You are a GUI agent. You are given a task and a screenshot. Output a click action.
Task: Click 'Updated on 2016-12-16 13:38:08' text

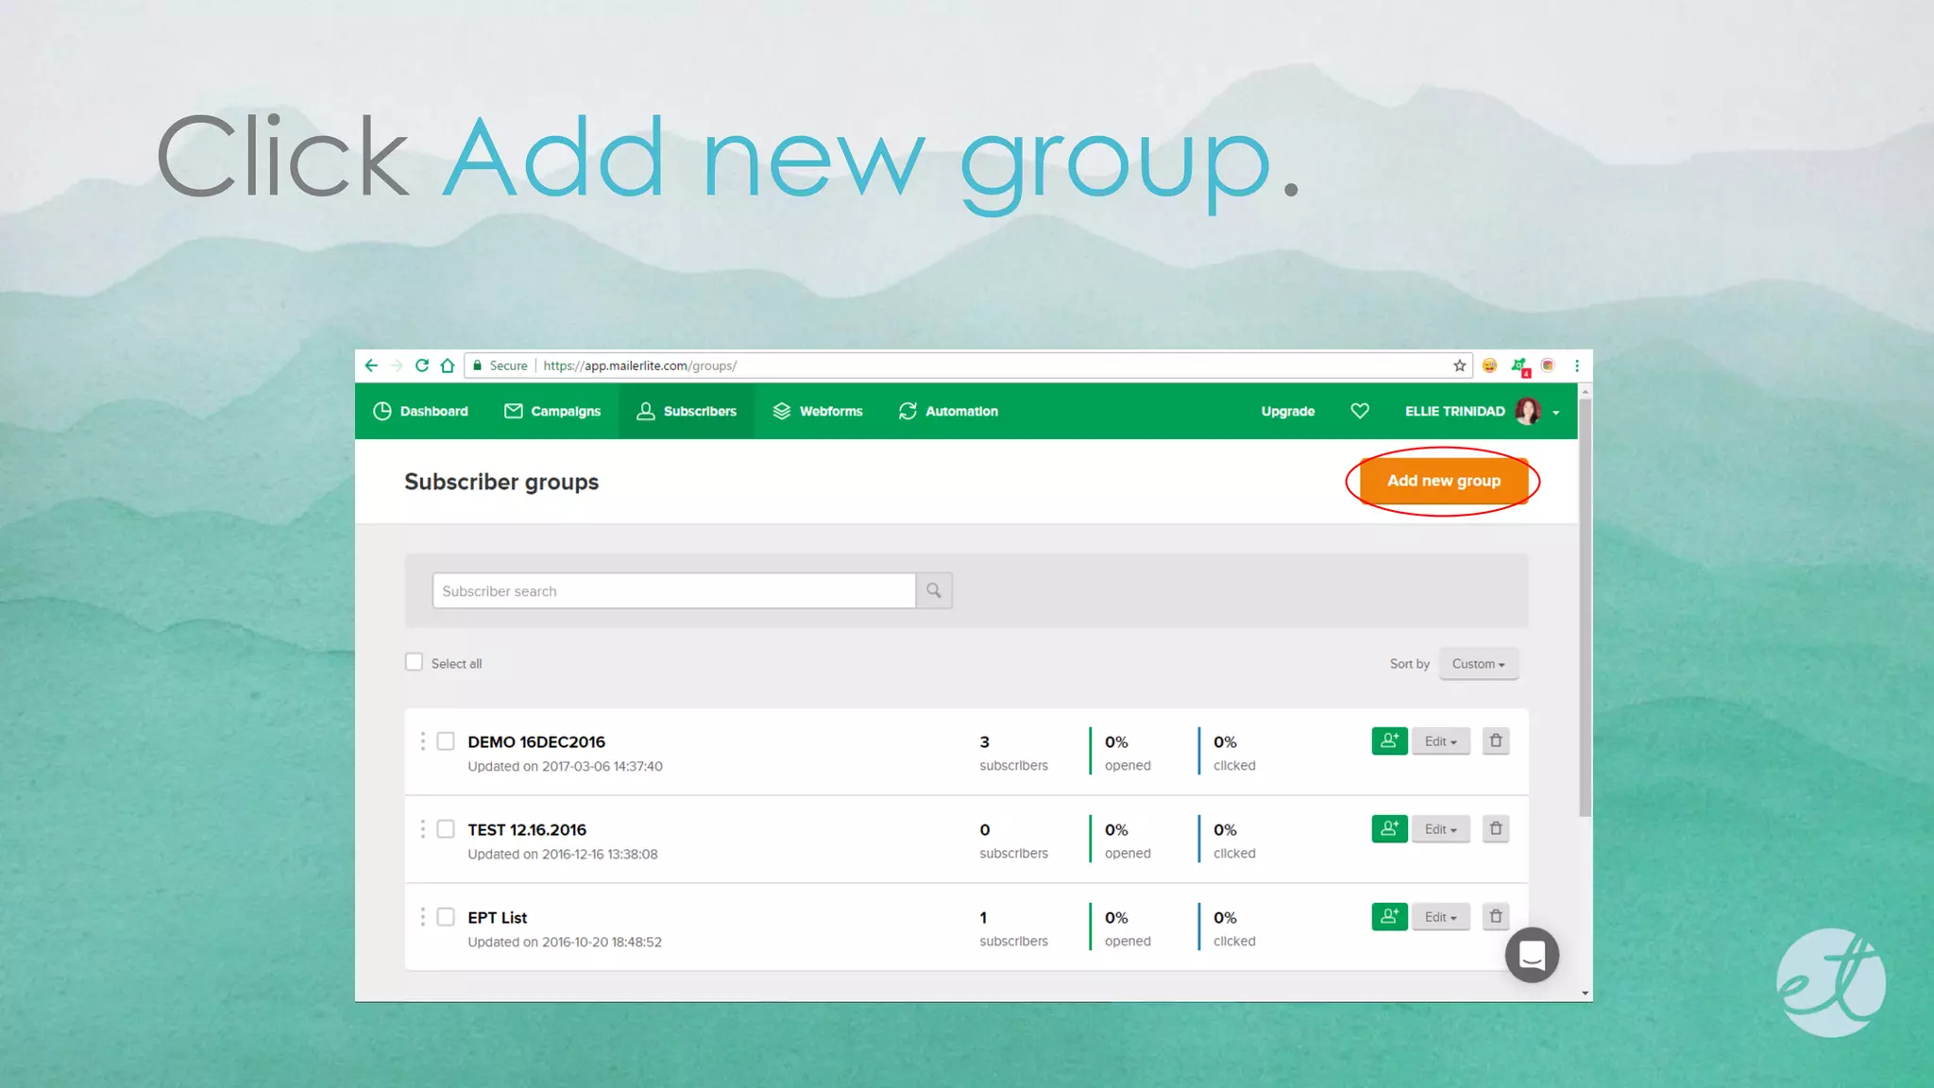pyautogui.click(x=563, y=854)
